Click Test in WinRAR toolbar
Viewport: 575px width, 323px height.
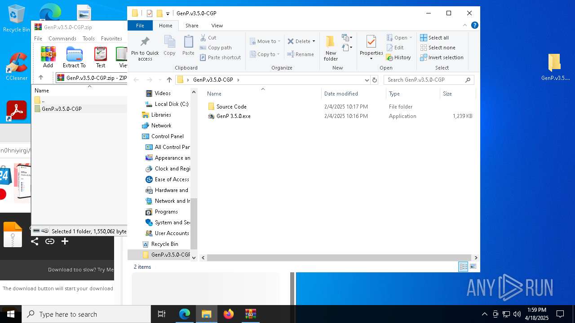pyautogui.click(x=101, y=57)
